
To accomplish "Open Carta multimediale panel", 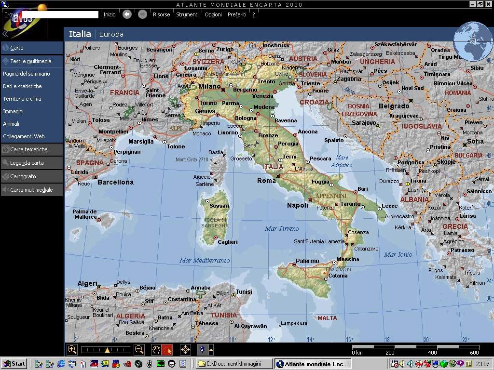I will [32, 190].
